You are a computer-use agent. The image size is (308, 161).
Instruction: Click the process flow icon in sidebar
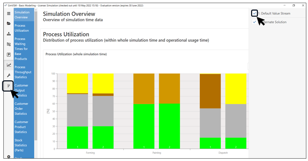(x=9, y=44)
